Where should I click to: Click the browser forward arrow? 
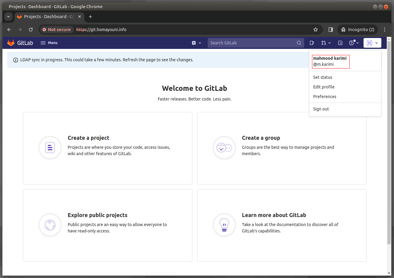[x=20, y=30]
